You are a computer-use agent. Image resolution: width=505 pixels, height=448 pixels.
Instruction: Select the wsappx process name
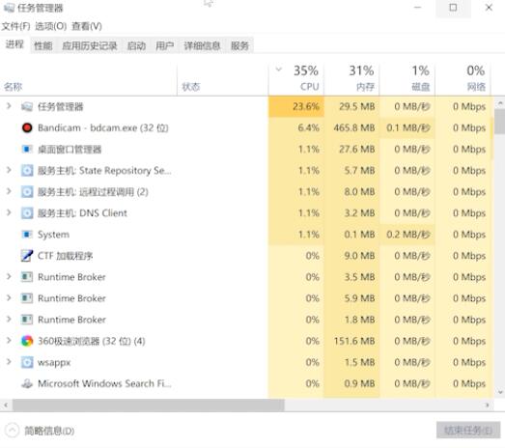point(54,362)
